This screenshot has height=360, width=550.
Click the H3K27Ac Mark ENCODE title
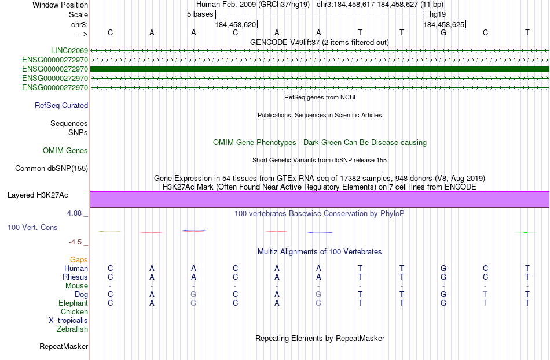click(320, 187)
